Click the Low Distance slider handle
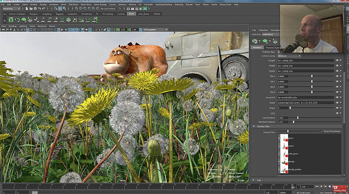The width and height of the screenshot is (349, 194). click(x=298, y=118)
